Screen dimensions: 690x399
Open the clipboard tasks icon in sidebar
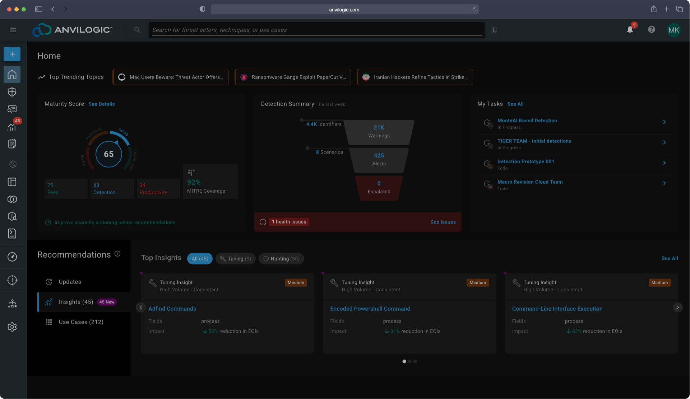click(x=12, y=144)
